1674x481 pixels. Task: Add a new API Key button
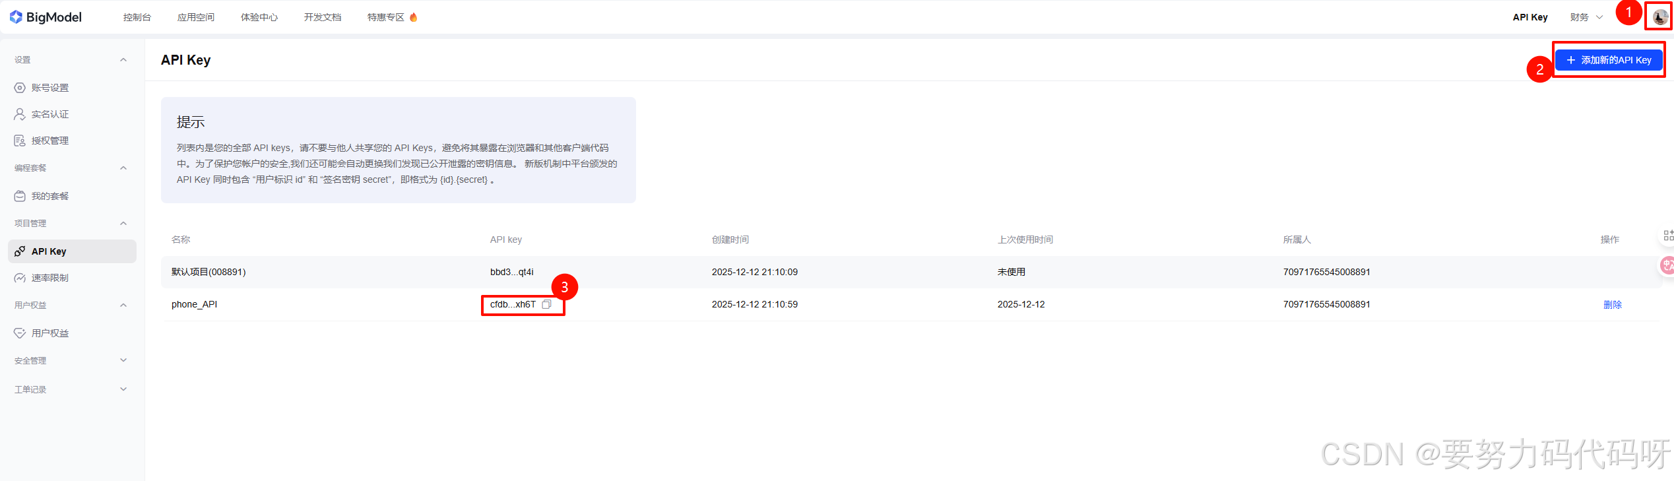coord(1609,60)
